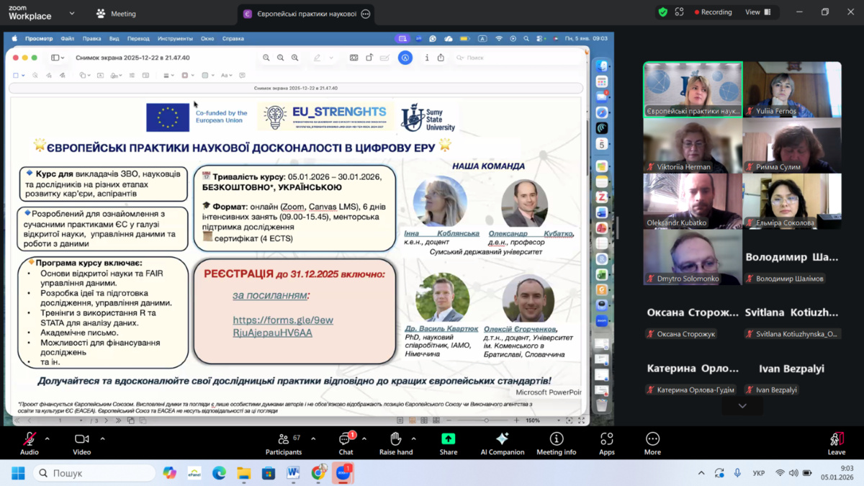Select Oleksandr Kubatko's video thumbnail
Screen dimensions: 864x486
692,201
